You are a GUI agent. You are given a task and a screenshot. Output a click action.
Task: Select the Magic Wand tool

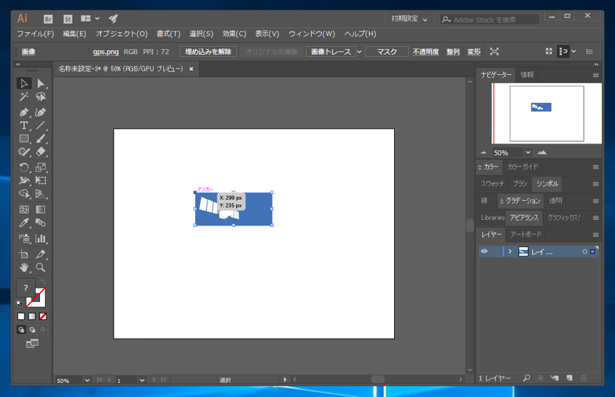[x=24, y=96]
